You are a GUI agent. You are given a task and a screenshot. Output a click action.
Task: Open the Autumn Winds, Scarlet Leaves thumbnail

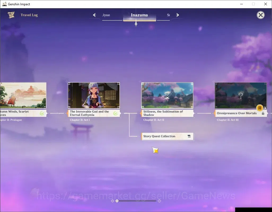[23, 95]
